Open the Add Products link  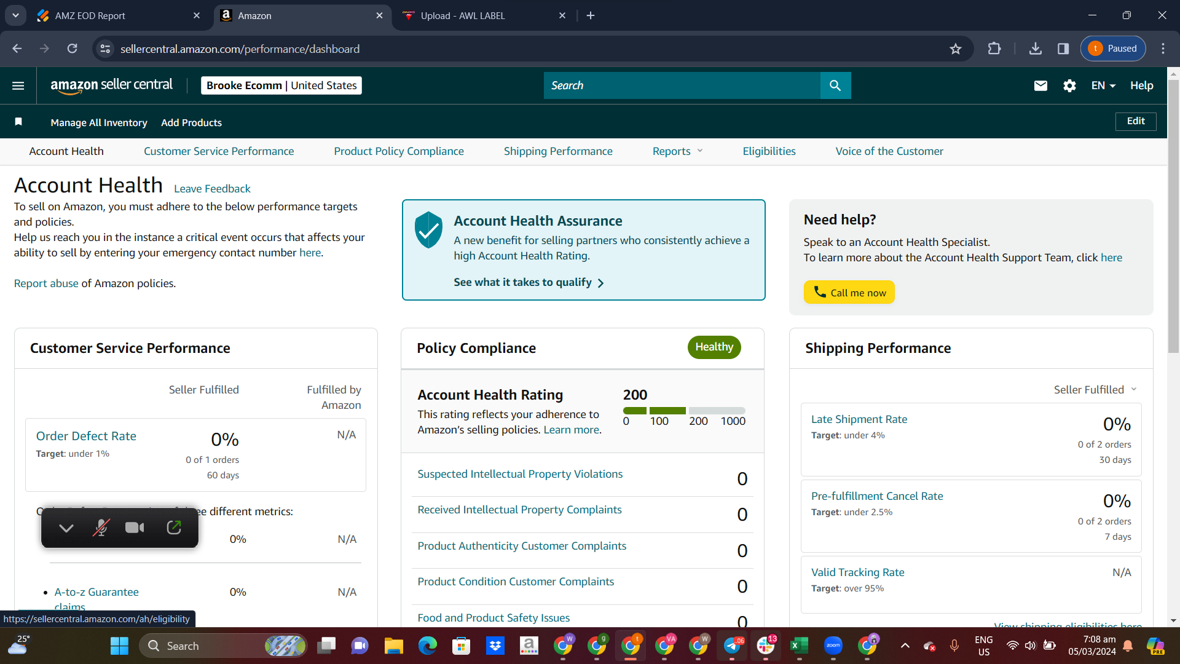point(191,122)
